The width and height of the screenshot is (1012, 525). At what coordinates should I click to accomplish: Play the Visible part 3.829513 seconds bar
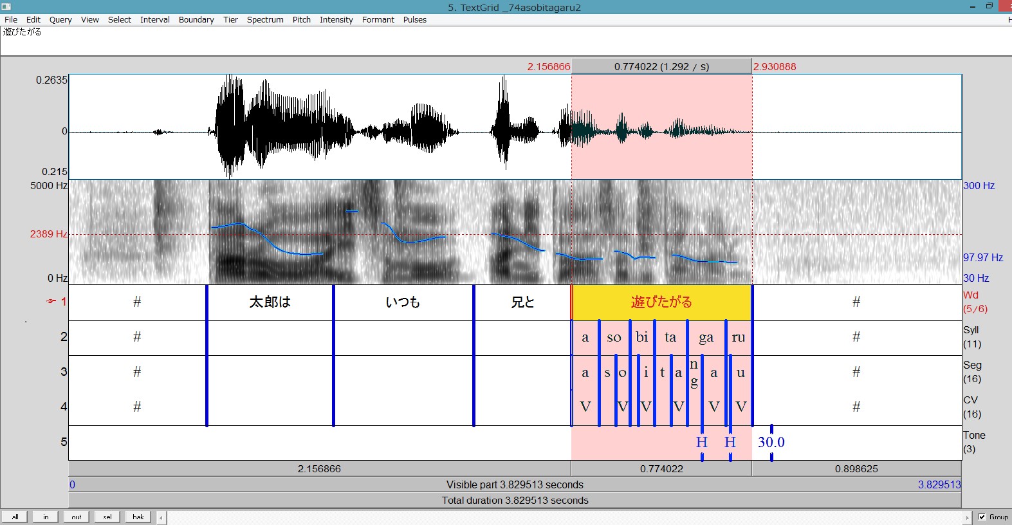tap(515, 484)
